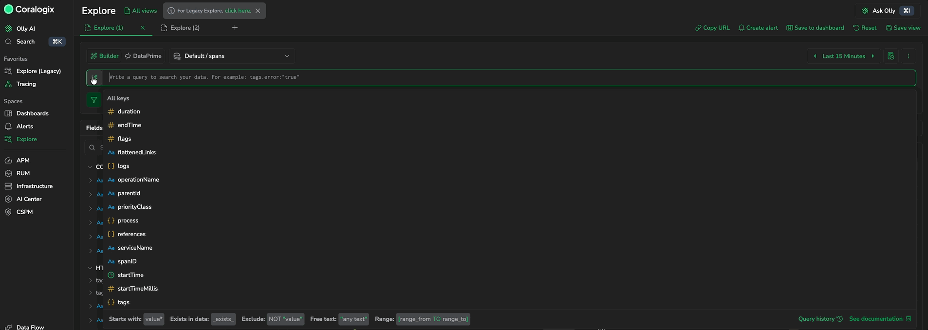The height and width of the screenshot is (330, 928).
Task: Step time range forward arrow
Action: (873, 56)
